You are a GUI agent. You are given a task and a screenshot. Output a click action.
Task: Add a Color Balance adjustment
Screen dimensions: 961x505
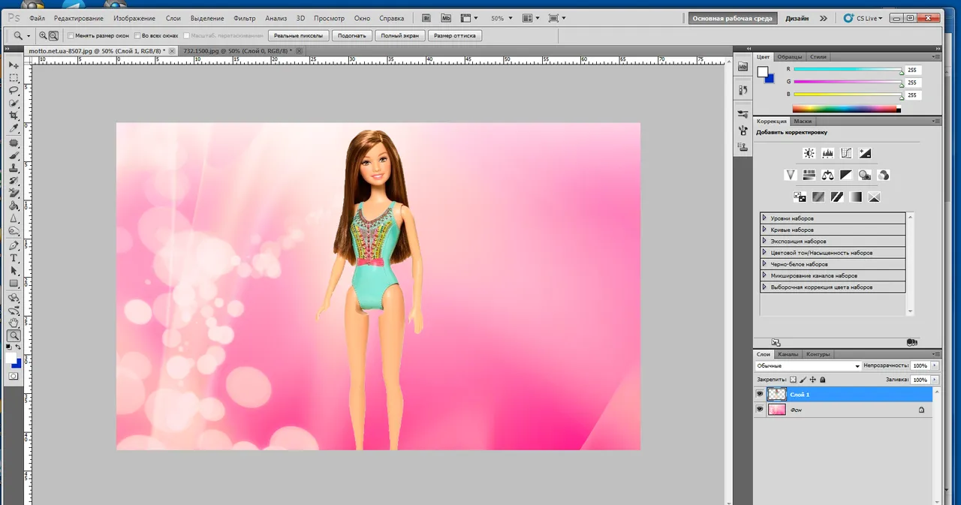point(827,175)
